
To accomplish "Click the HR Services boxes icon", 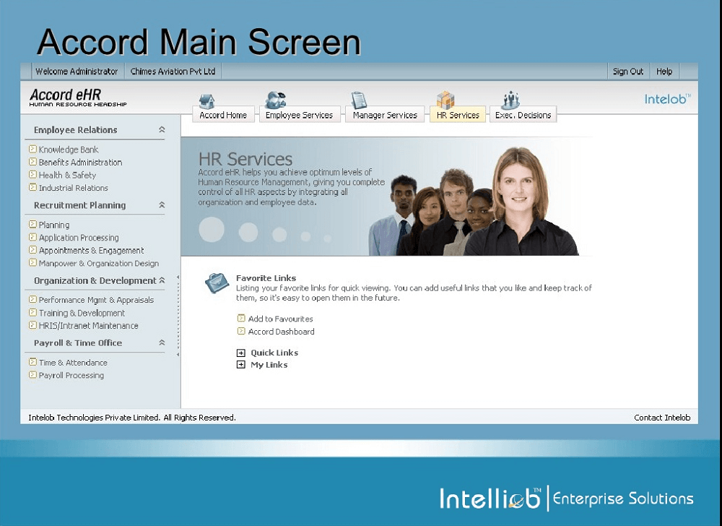I will (x=445, y=100).
